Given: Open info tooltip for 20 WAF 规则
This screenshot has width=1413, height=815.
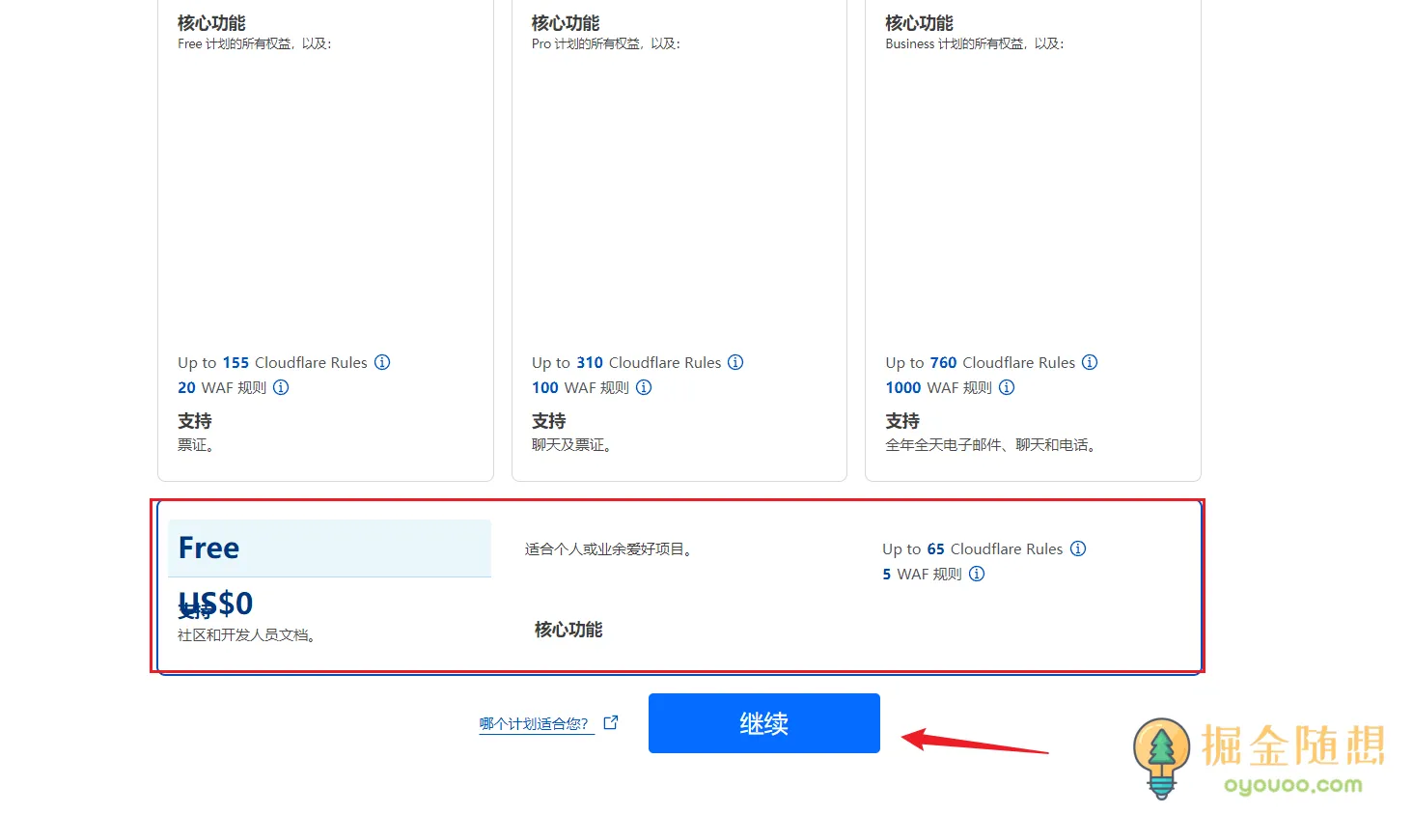Looking at the screenshot, I should 281,387.
